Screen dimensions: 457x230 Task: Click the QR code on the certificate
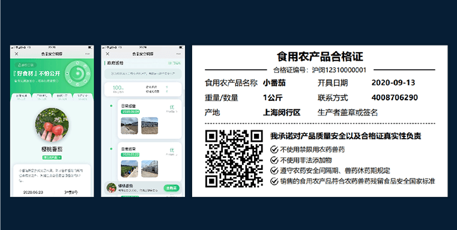click(234, 159)
